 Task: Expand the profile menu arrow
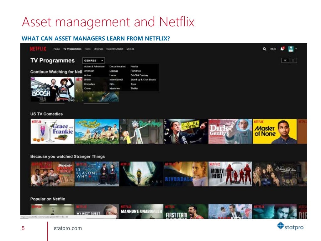pyautogui.click(x=296, y=49)
